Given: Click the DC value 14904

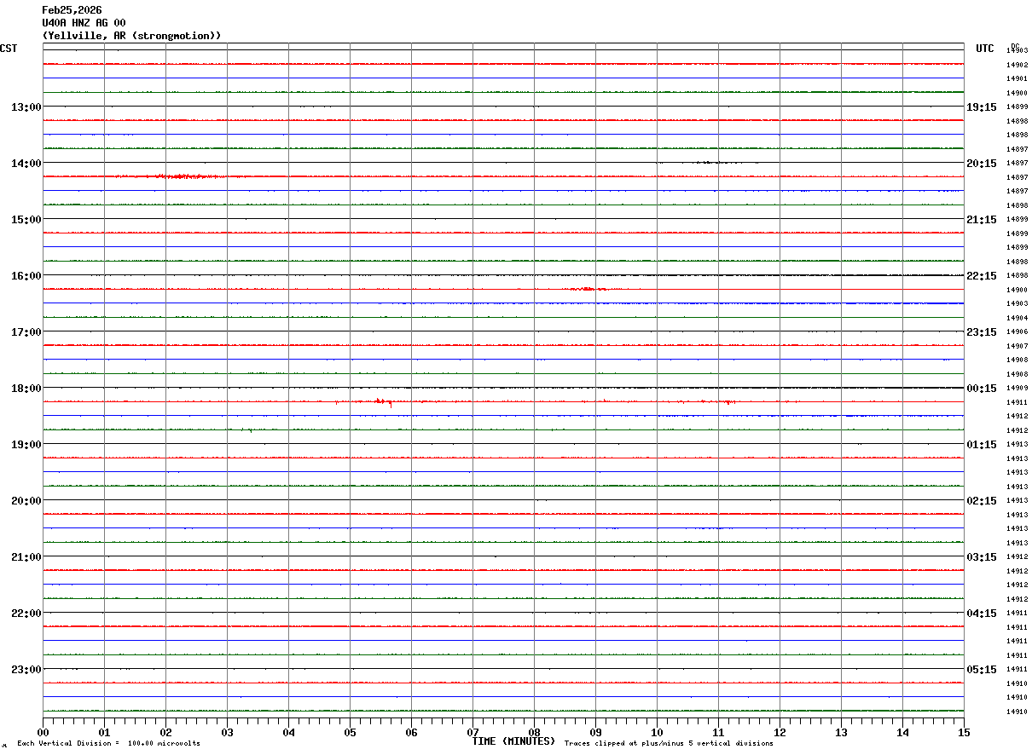Looking at the screenshot, I should tap(1018, 318).
